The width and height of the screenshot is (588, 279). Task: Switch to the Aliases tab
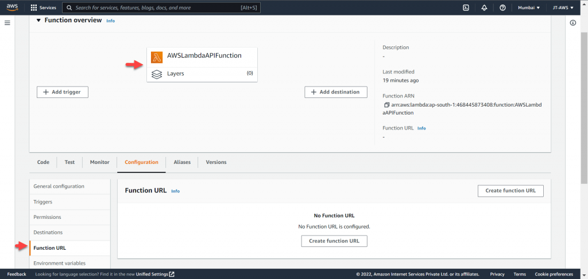(x=182, y=162)
